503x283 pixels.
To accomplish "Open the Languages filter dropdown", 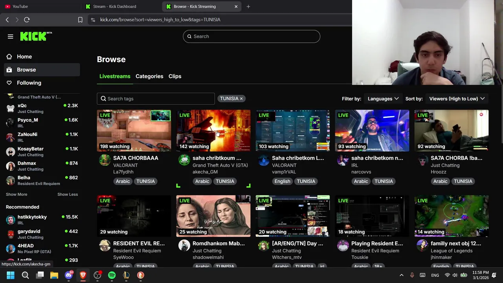I will (383, 99).
